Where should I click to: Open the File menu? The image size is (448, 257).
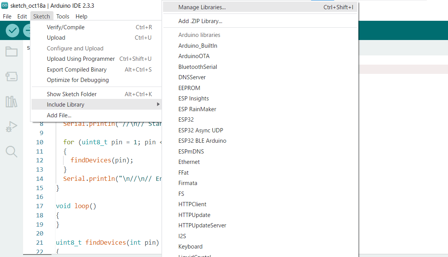(x=7, y=16)
